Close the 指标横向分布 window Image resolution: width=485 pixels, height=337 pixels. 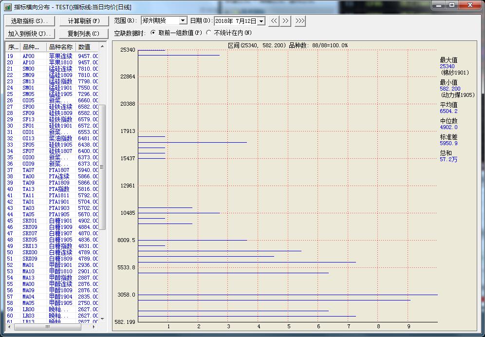pyautogui.click(x=470, y=5)
